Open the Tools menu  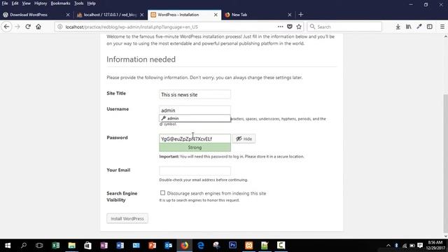[78, 3]
